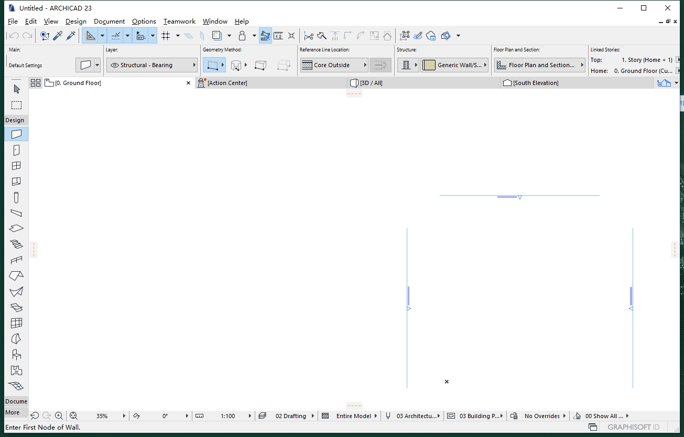The width and height of the screenshot is (684, 437).
Task: Click the Floor Plan and Section button
Action: coord(540,65)
